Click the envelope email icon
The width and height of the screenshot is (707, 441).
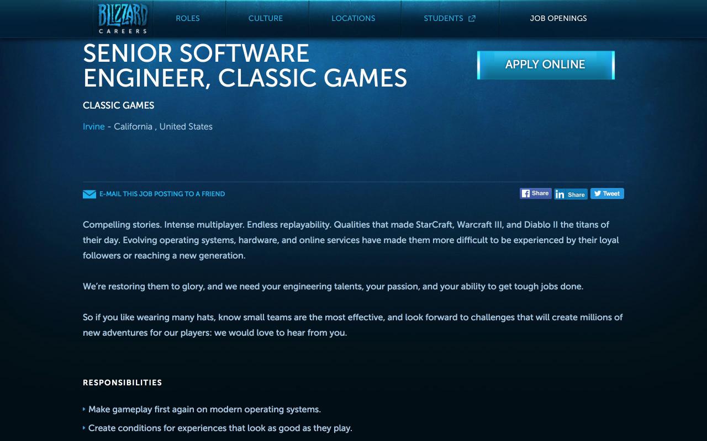[89, 194]
